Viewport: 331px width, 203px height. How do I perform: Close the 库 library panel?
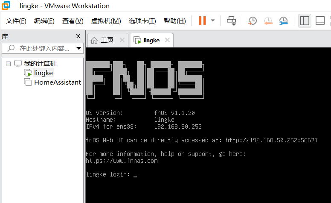[78, 36]
